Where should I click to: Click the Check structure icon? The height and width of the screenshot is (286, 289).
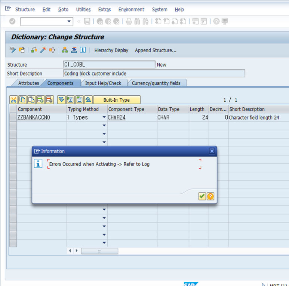click(34, 50)
